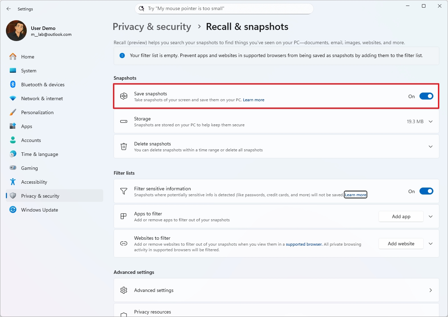
Task: Click the back arrow at the top left
Action: click(8, 9)
